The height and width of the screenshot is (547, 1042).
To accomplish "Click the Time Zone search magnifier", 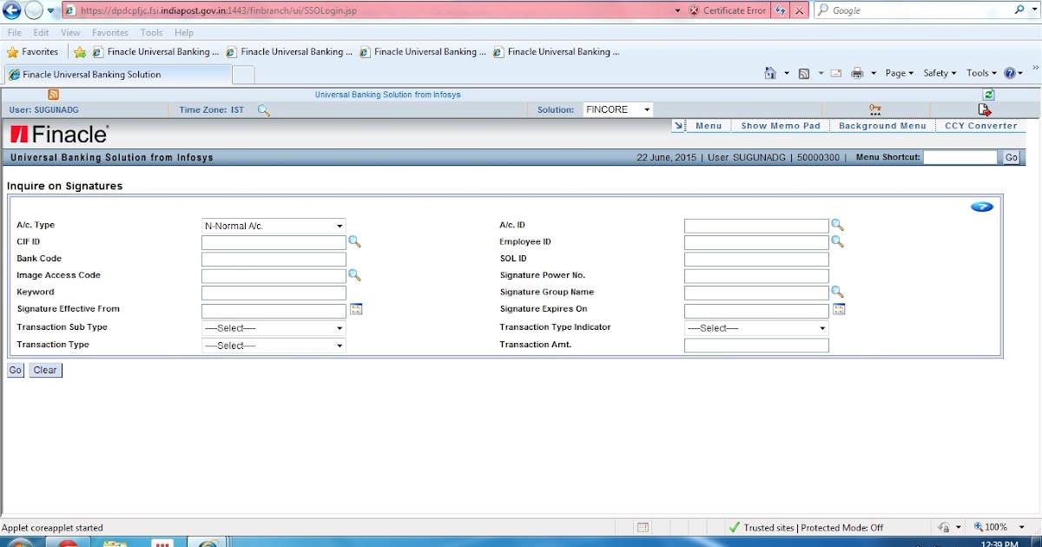I will 264,110.
